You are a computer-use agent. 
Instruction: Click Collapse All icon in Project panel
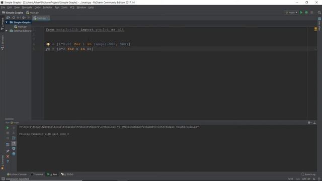tap(18, 18)
